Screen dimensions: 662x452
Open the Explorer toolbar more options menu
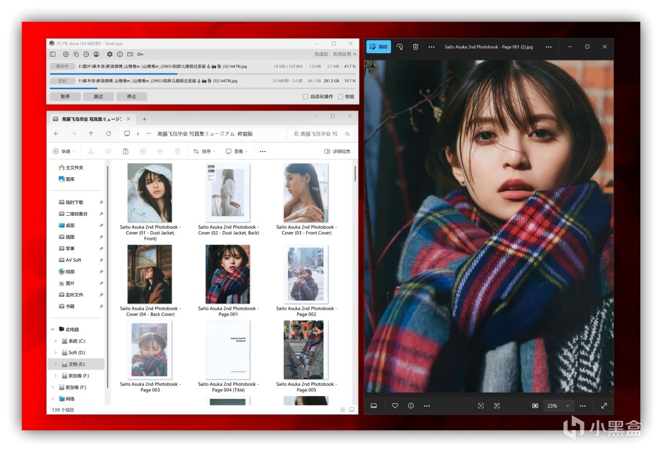click(263, 152)
